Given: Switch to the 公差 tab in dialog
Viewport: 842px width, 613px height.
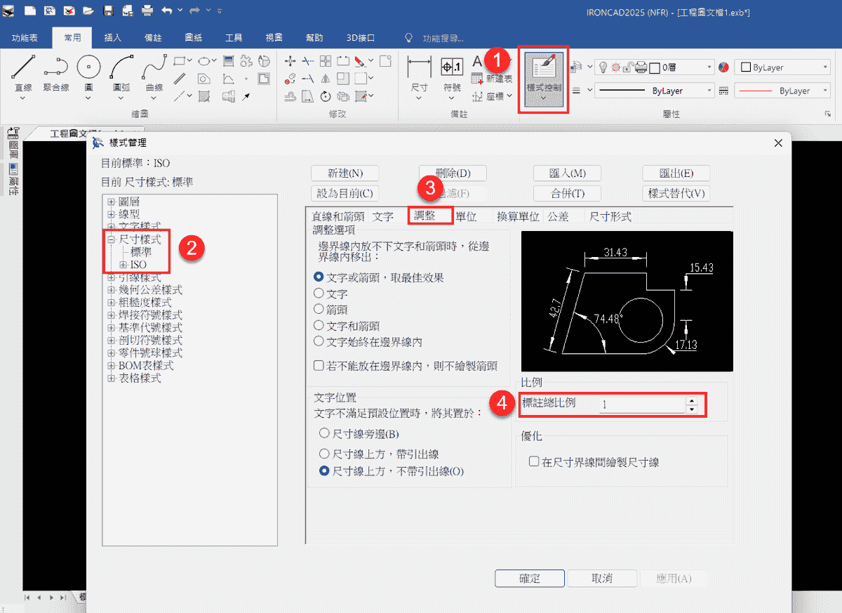Looking at the screenshot, I should point(559,216).
